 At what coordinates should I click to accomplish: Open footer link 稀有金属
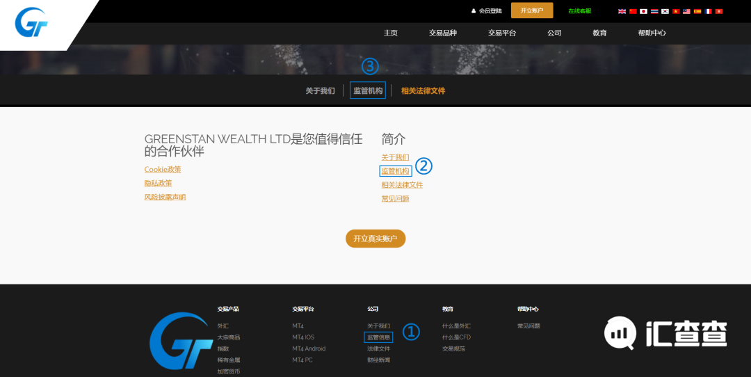tap(229, 360)
